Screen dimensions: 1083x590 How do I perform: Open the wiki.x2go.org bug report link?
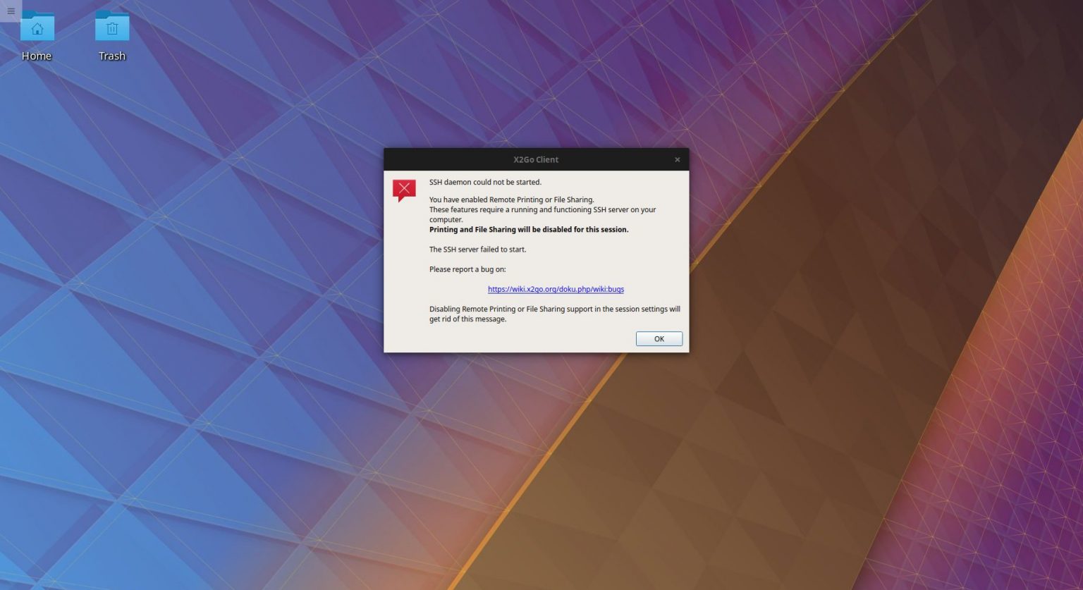point(556,289)
